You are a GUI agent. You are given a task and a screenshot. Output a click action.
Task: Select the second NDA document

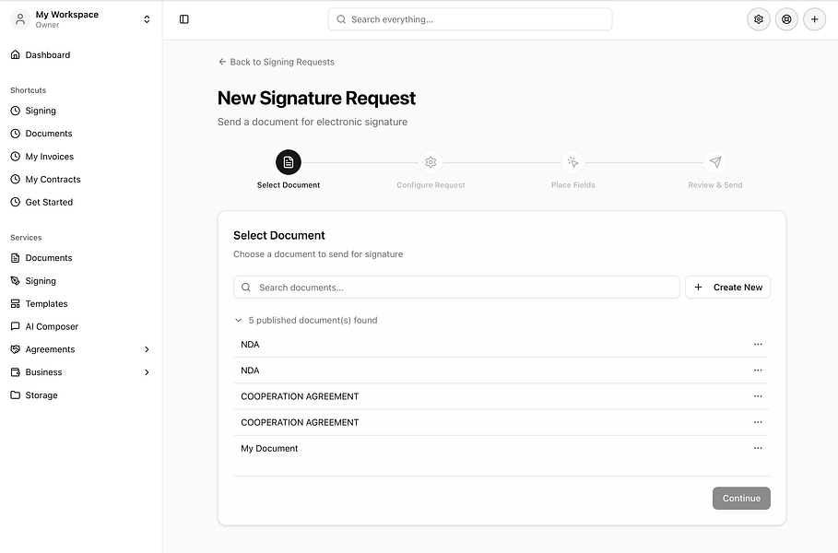501,371
